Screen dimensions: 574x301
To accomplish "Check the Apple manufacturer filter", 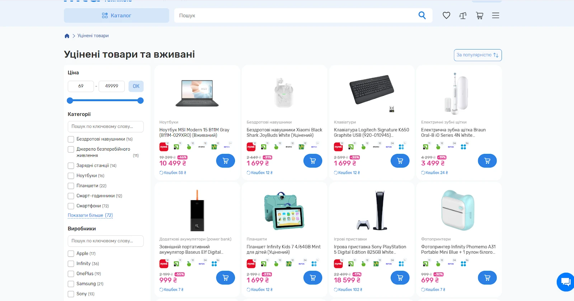I will click(x=71, y=254).
